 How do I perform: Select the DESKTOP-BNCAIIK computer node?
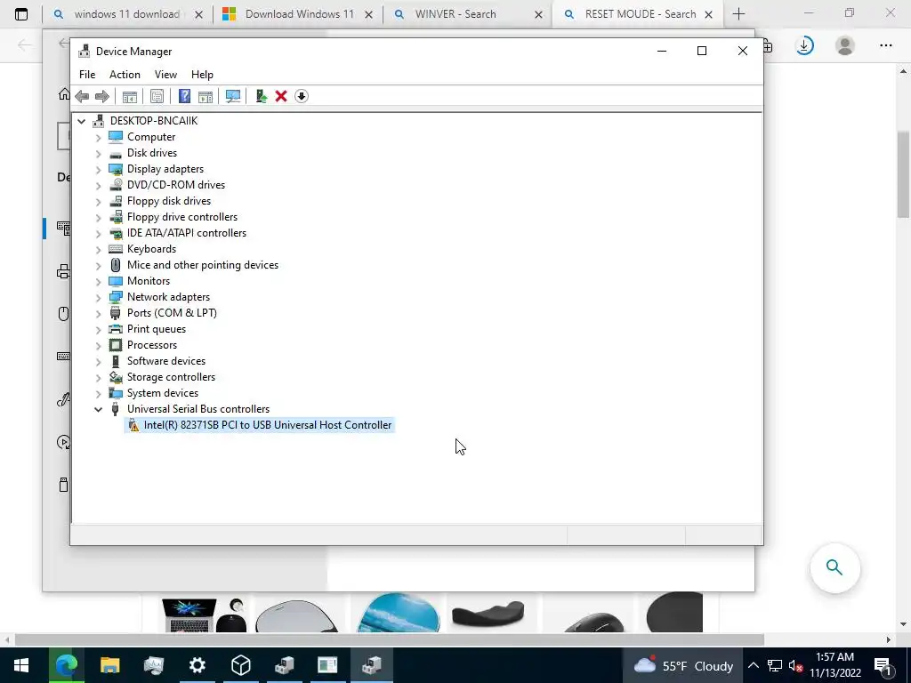[154, 121]
